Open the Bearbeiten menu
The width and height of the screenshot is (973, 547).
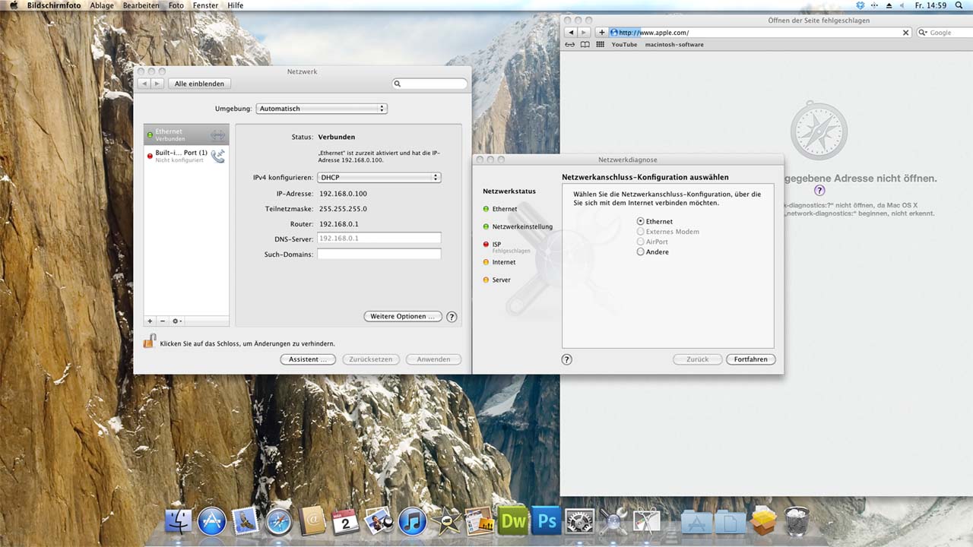(141, 5)
